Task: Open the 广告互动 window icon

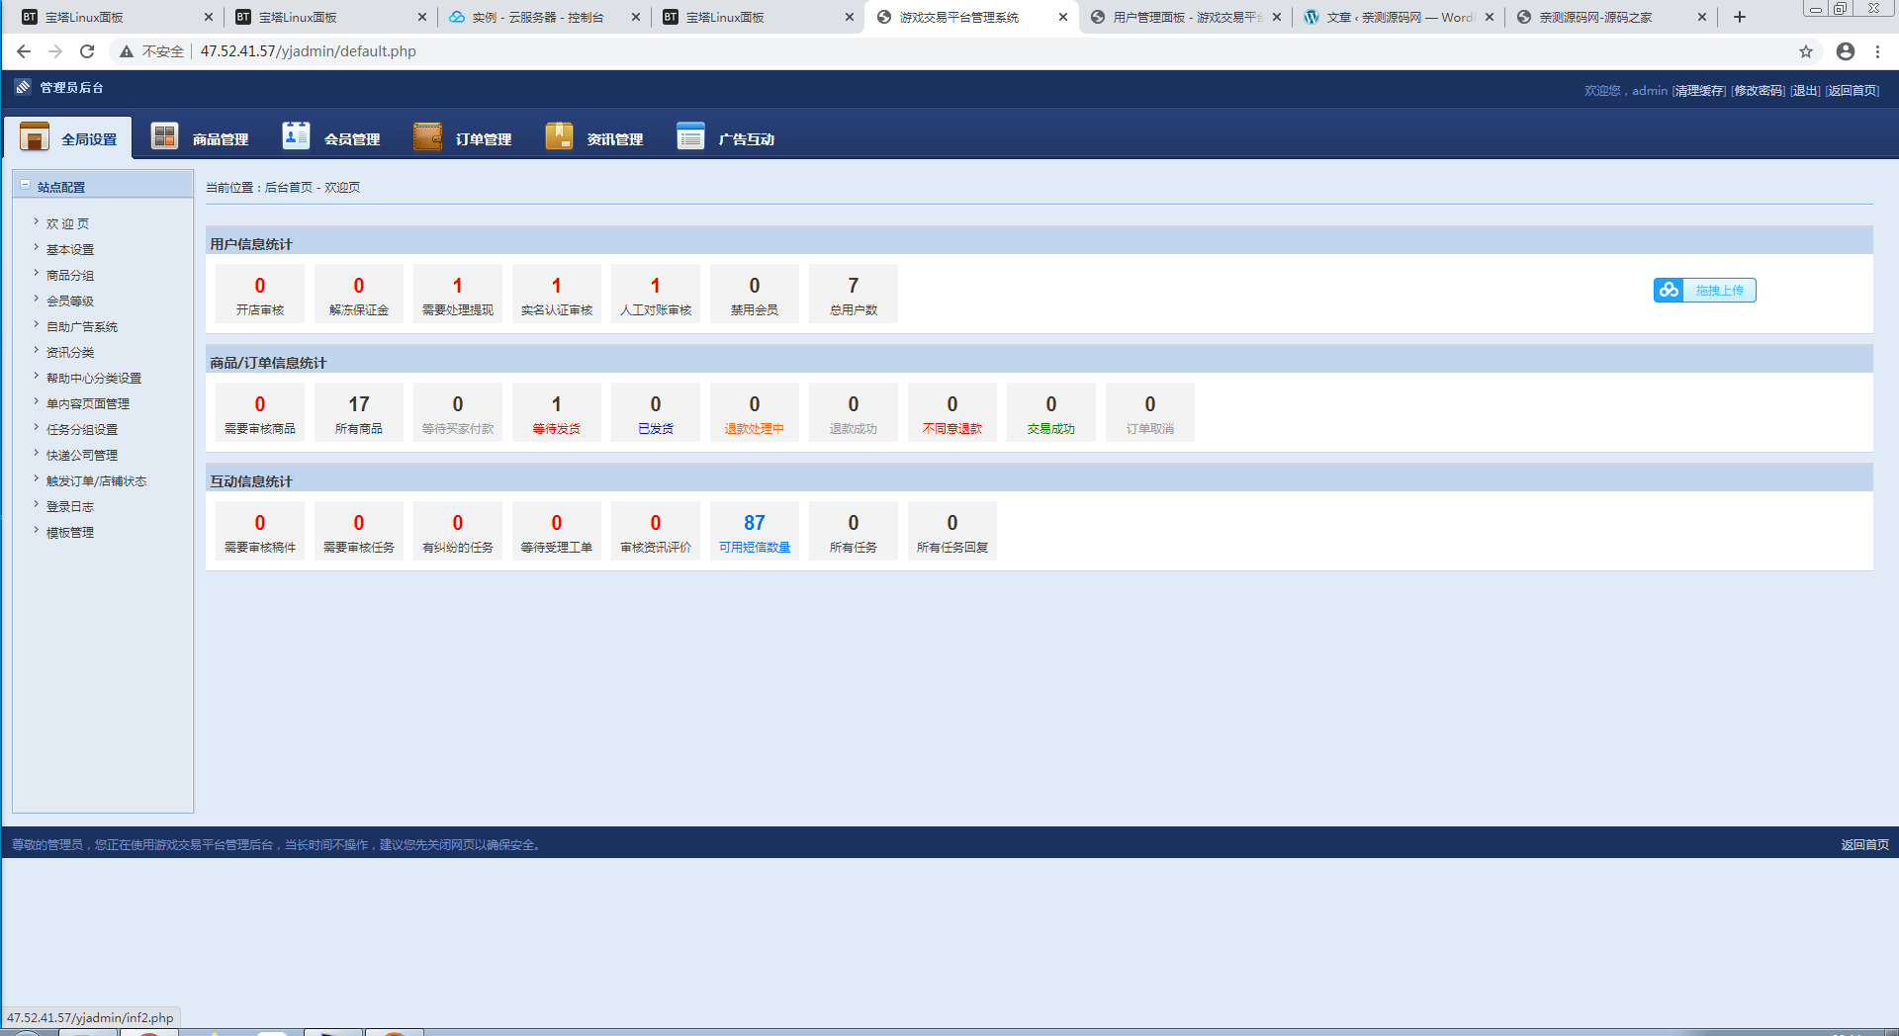Action: tap(690, 136)
